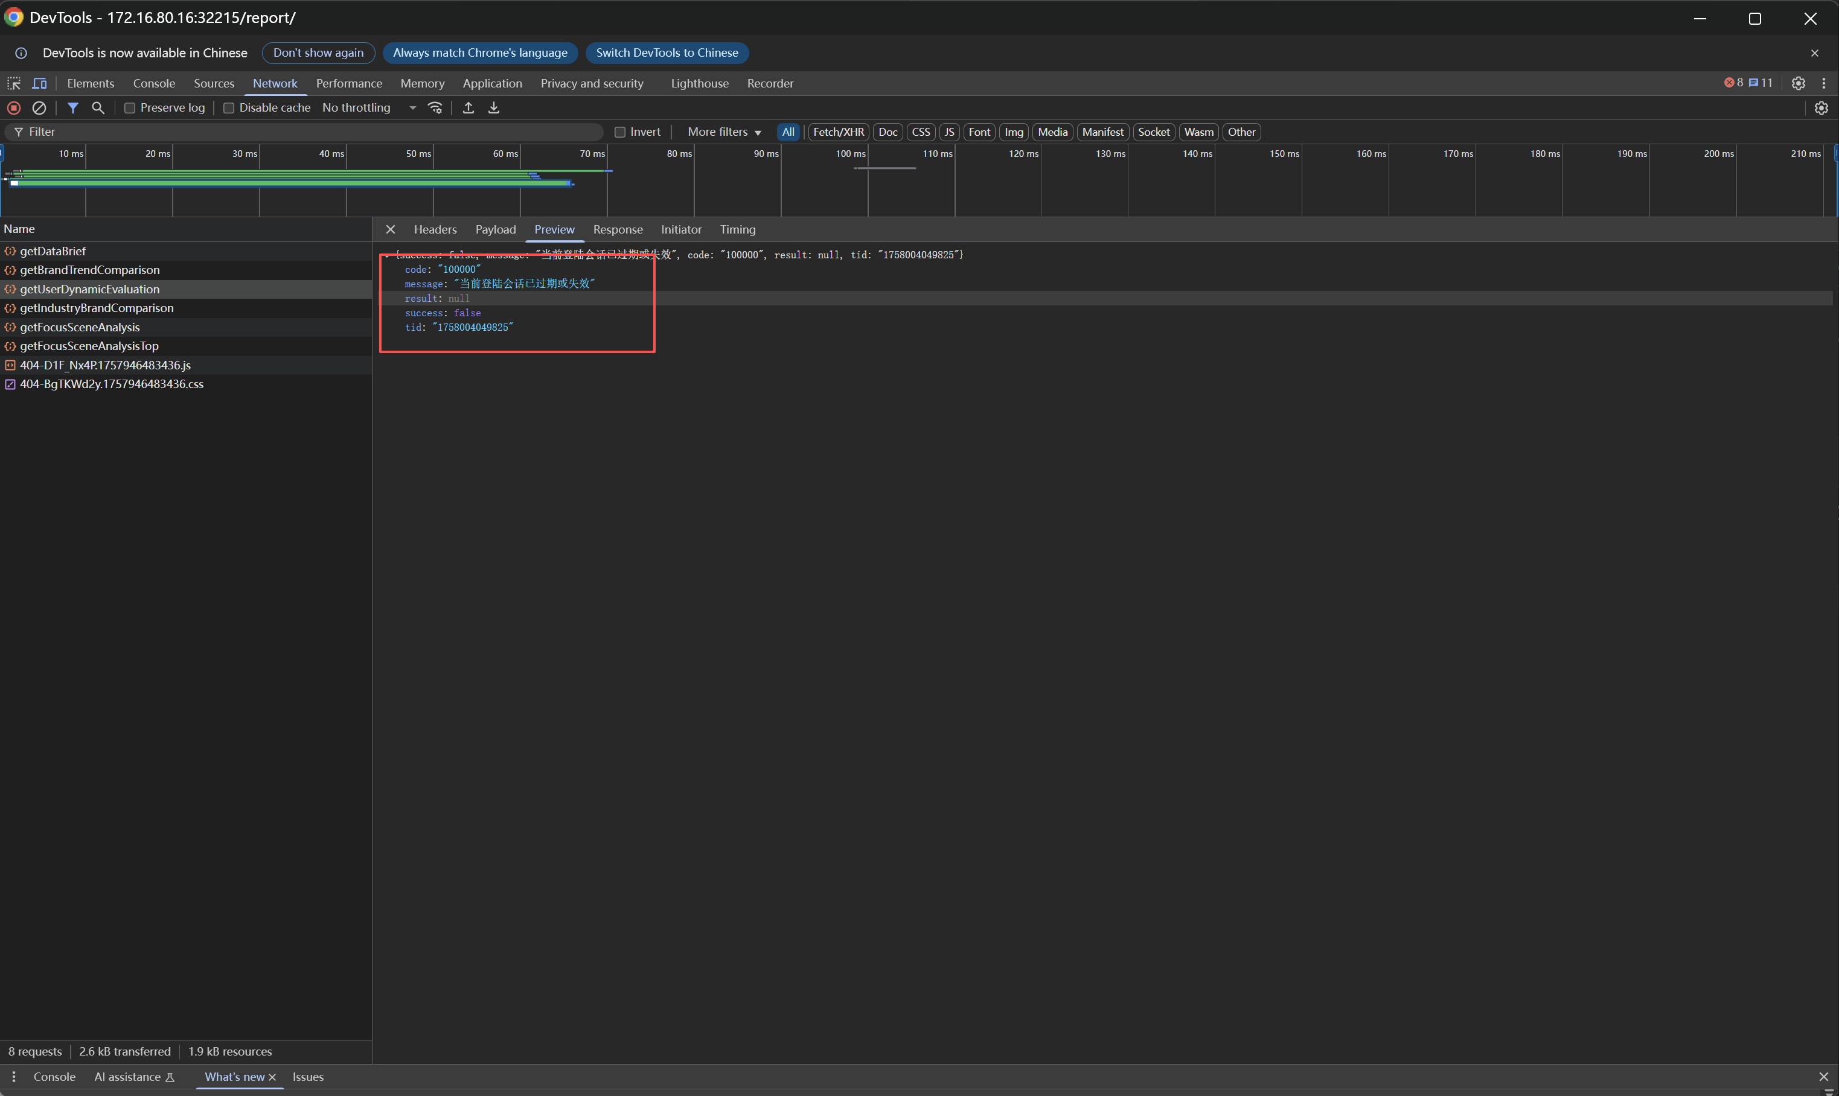The height and width of the screenshot is (1096, 1839).
Task: Dismiss the language notification bar
Action: (x=1815, y=53)
